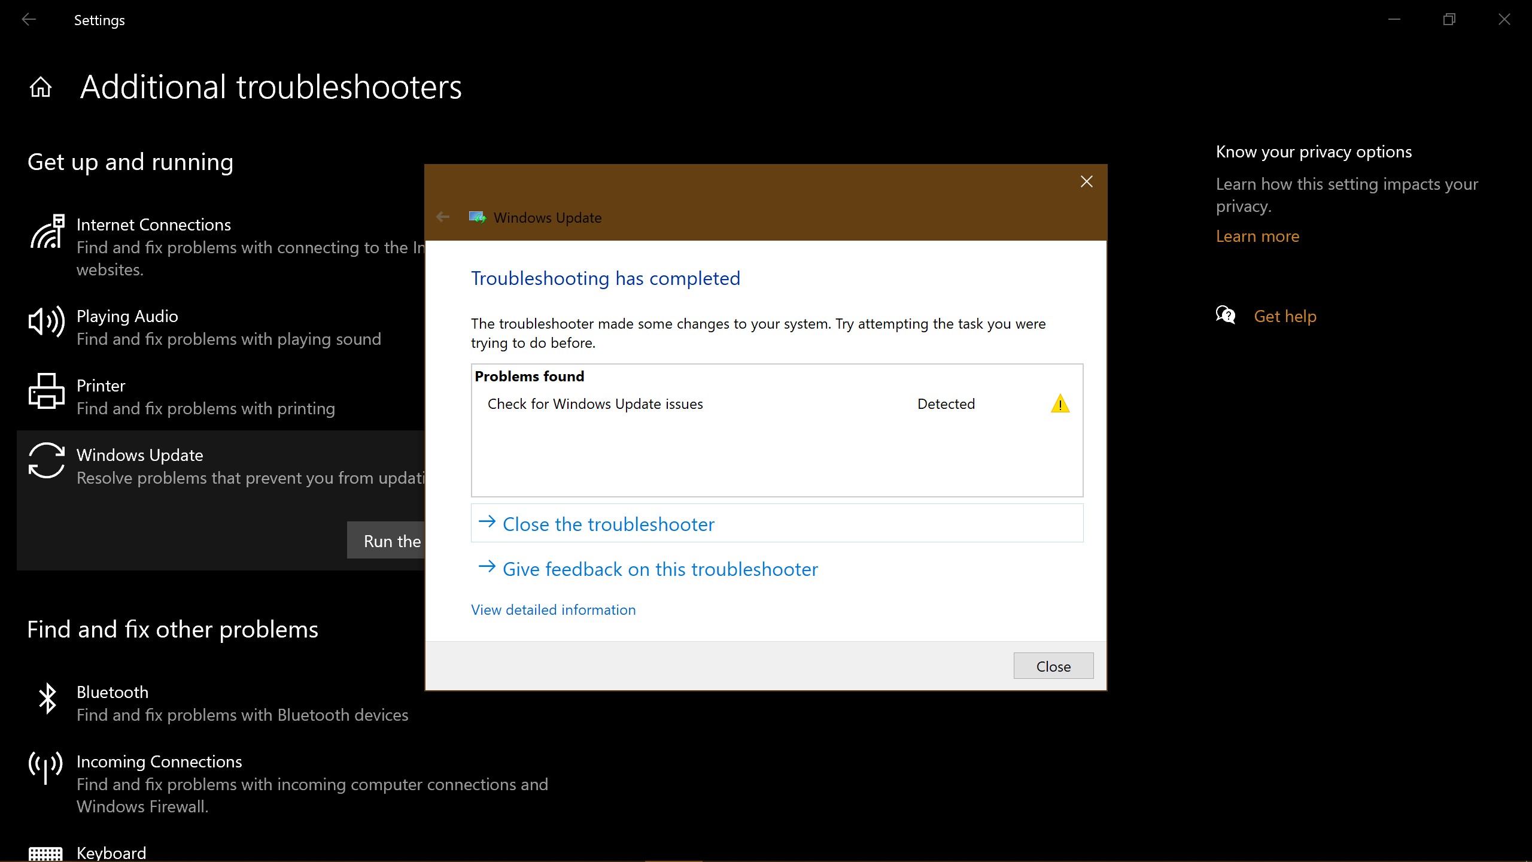The image size is (1532, 862).
Task: Select the Bluetooth icon
Action: 47,698
